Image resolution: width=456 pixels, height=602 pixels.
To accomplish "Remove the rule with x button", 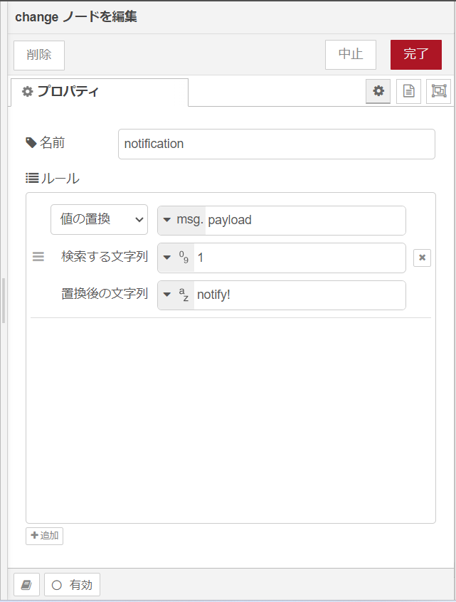I will (422, 258).
